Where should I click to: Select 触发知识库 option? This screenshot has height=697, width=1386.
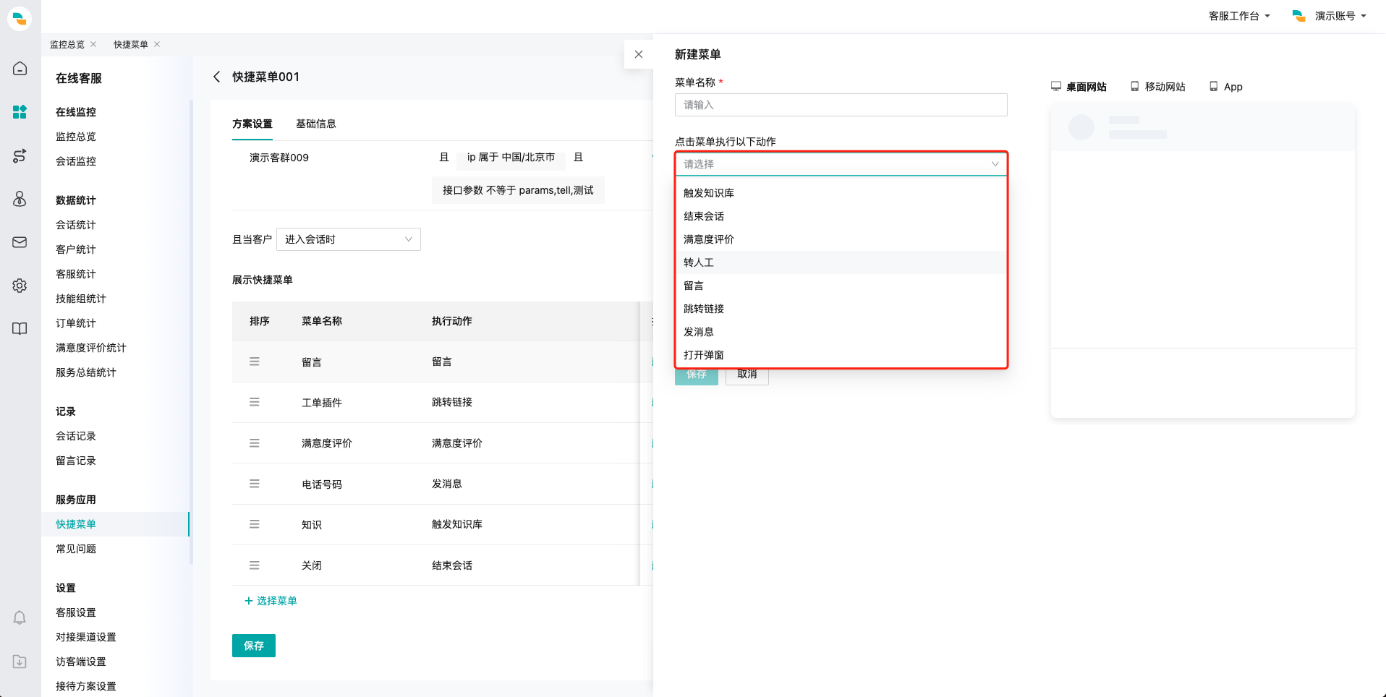[x=841, y=193]
